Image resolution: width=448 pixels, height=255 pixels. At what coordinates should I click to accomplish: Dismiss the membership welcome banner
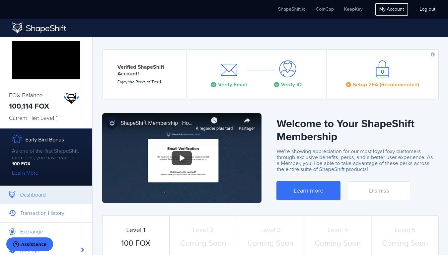point(379,191)
